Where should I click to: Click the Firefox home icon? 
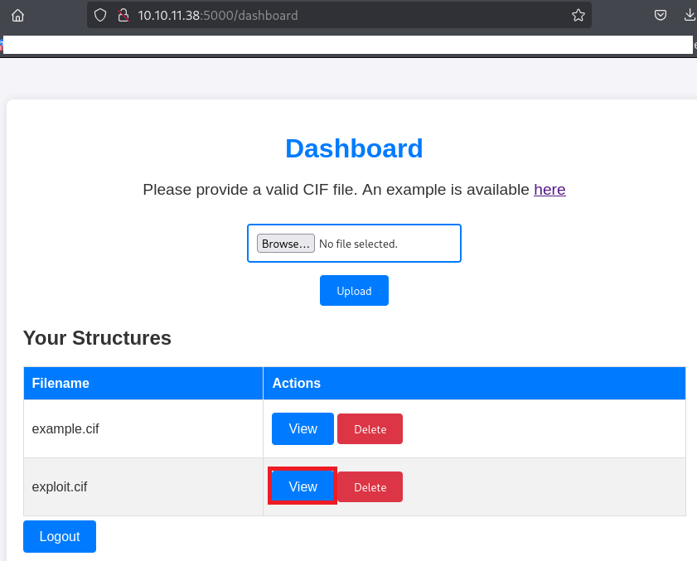pos(17,15)
